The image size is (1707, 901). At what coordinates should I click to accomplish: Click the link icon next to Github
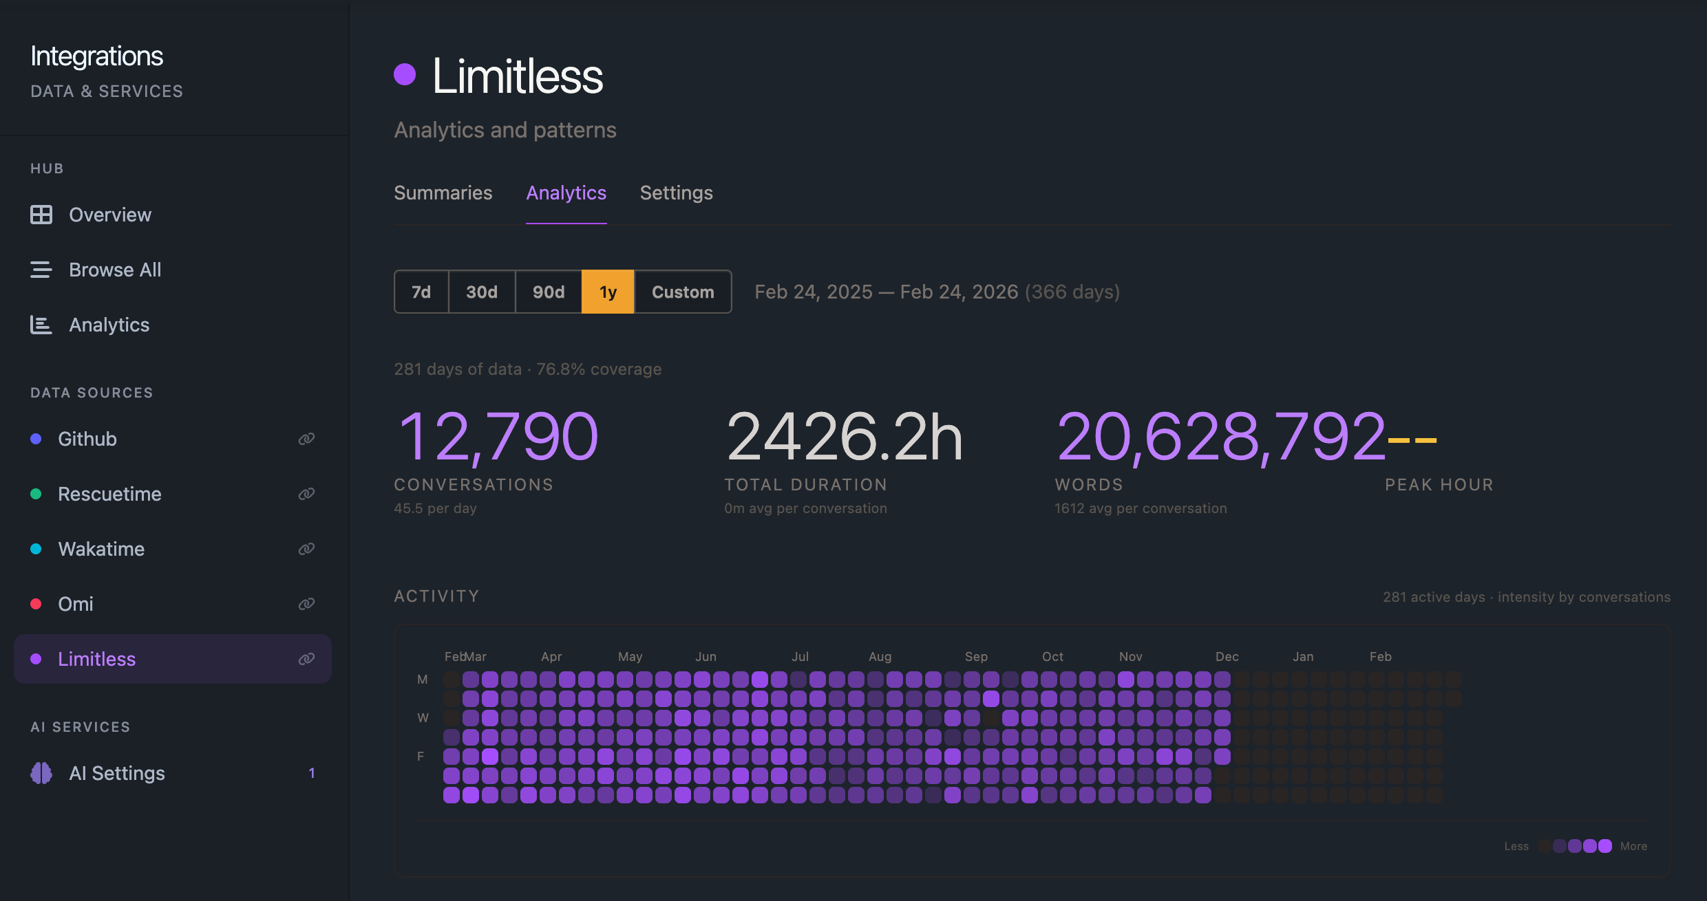(306, 438)
